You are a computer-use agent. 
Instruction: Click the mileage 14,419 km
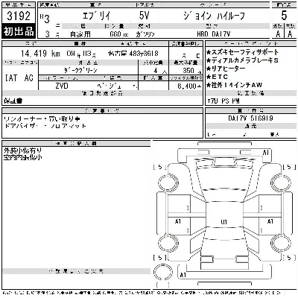[40, 54]
